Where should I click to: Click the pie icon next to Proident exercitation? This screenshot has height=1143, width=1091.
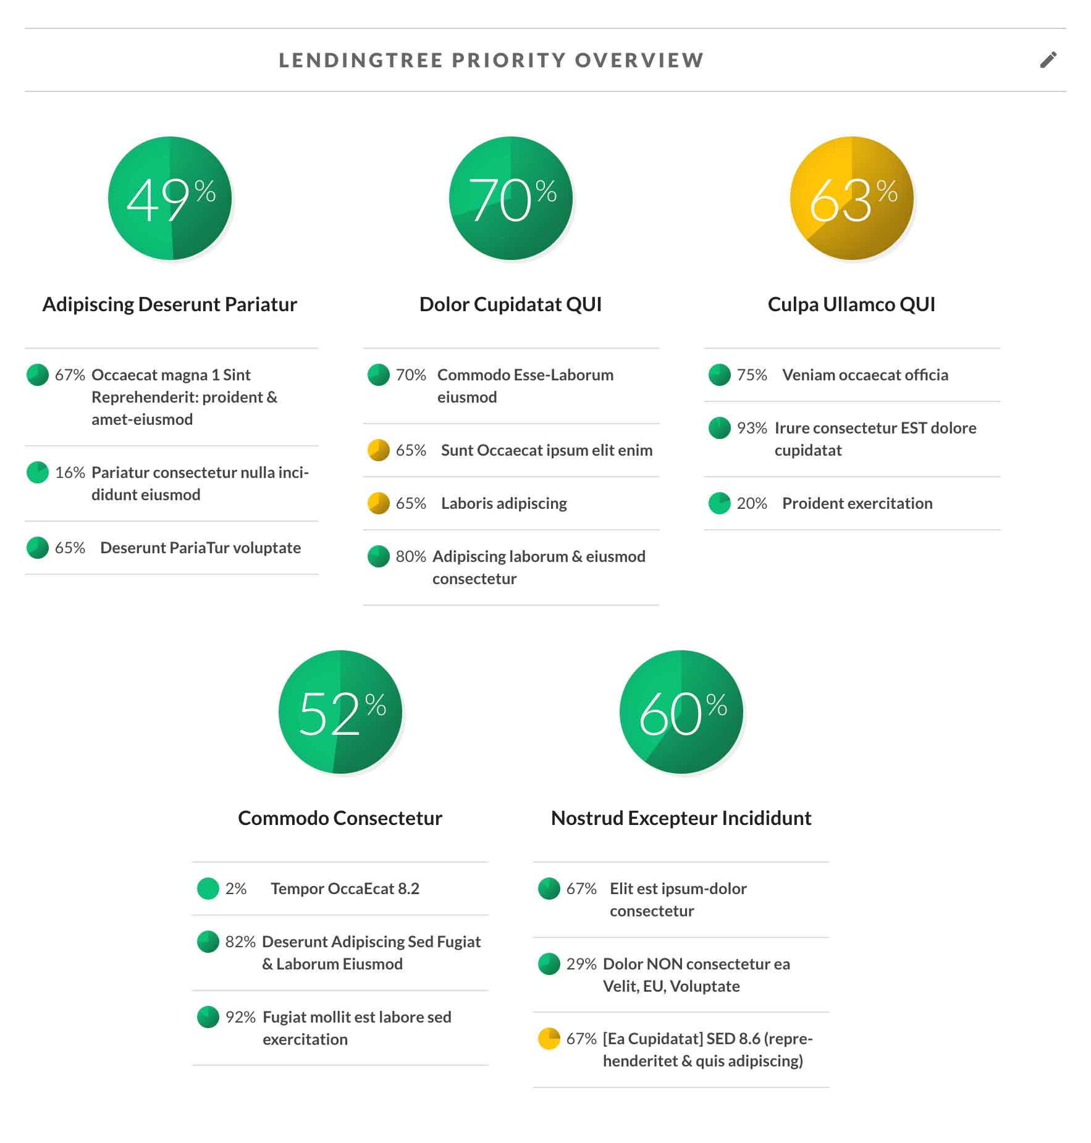pyautogui.click(x=719, y=504)
